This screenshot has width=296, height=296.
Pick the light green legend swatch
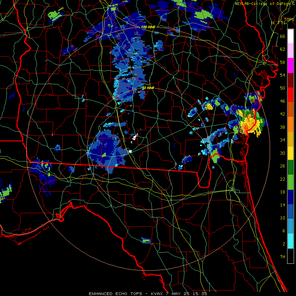(290, 182)
